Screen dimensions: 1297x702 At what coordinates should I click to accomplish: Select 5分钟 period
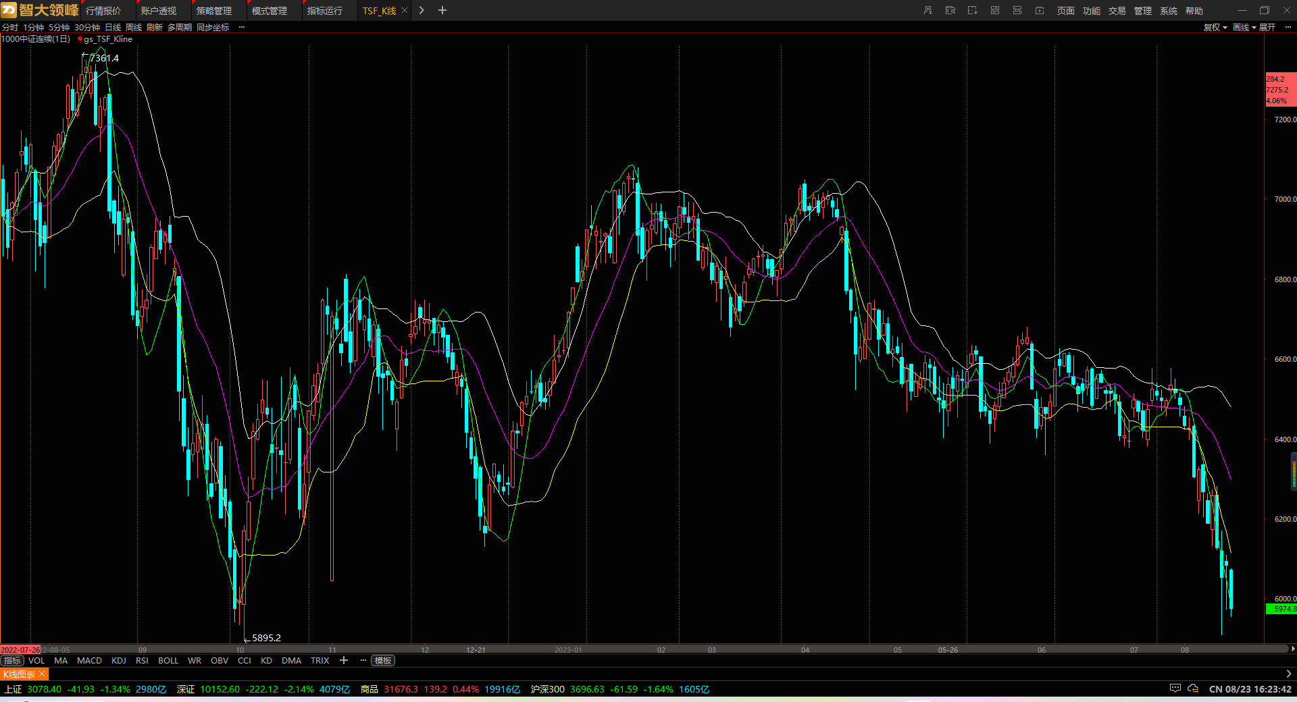(x=59, y=28)
